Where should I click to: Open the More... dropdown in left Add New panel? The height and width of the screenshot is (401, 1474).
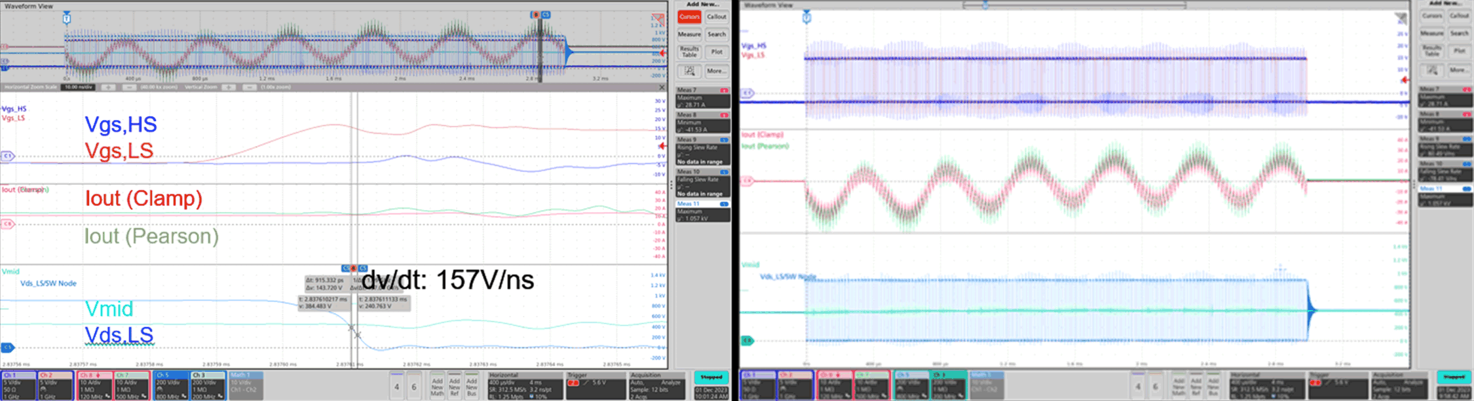pyautogui.click(x=716, y=71)
